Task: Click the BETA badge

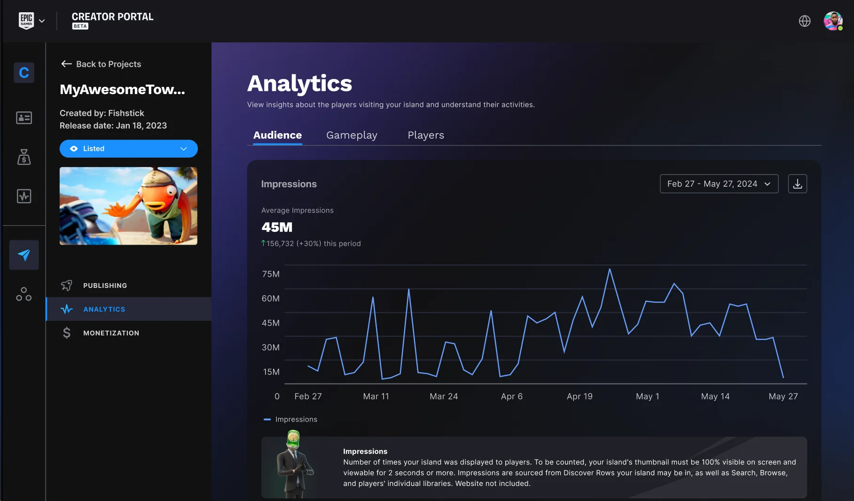Action: point(80,26)
